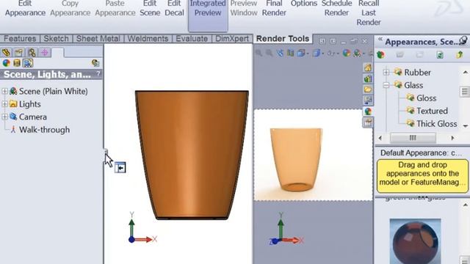This screenshot has height=264, width=470.
Task: Open display style dropdown in viewport toolbar
Action: tap(318, 54)
